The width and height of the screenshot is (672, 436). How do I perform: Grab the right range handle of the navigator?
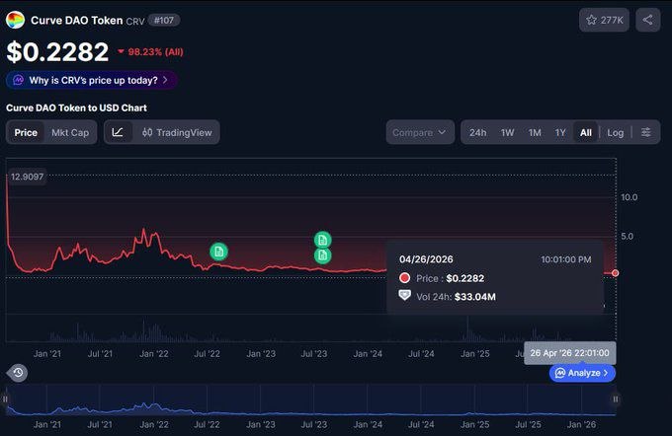(x=616, y=400)
